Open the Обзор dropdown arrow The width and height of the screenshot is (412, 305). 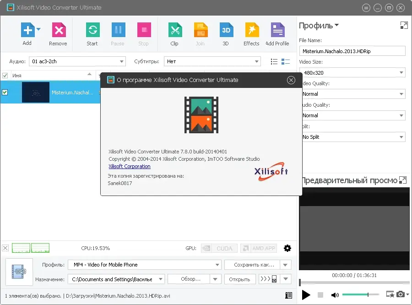click(x=215, y=279)
